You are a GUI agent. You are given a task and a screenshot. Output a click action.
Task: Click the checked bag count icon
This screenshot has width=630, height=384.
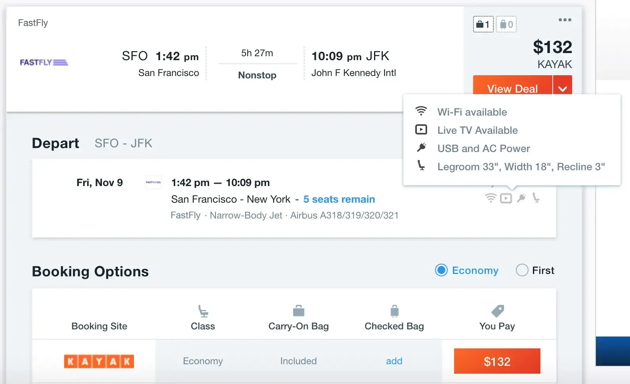[x=506, y=25]
